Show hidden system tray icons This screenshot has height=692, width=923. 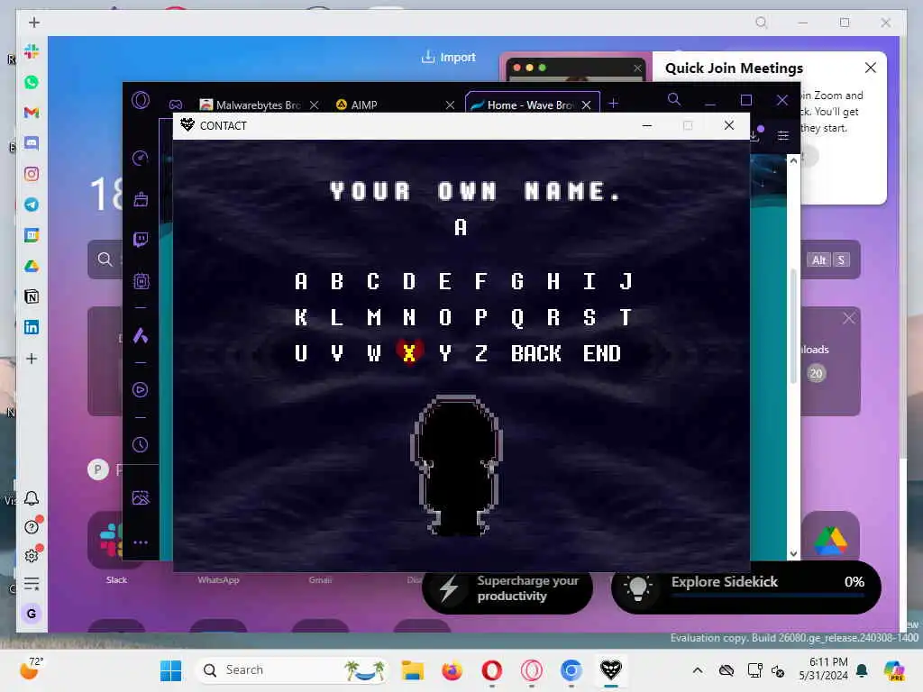[698, 670]
